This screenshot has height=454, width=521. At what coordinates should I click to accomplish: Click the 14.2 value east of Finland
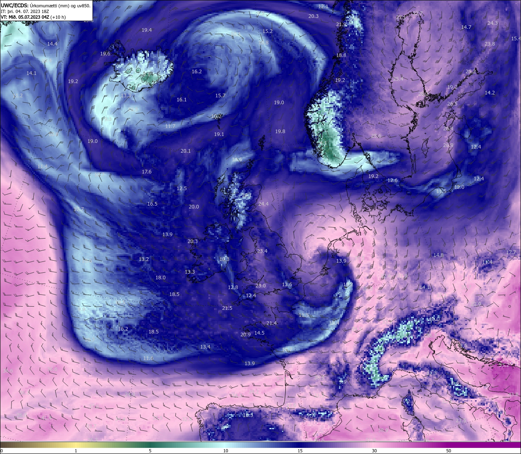click(490, 93)
